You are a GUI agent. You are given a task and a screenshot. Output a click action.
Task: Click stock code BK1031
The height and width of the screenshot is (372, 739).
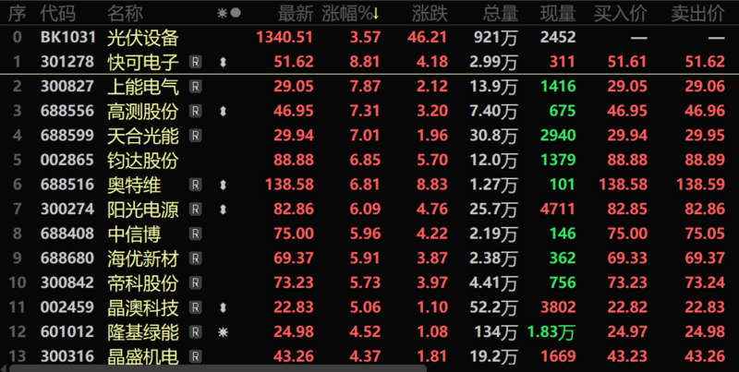click(67, 37)
